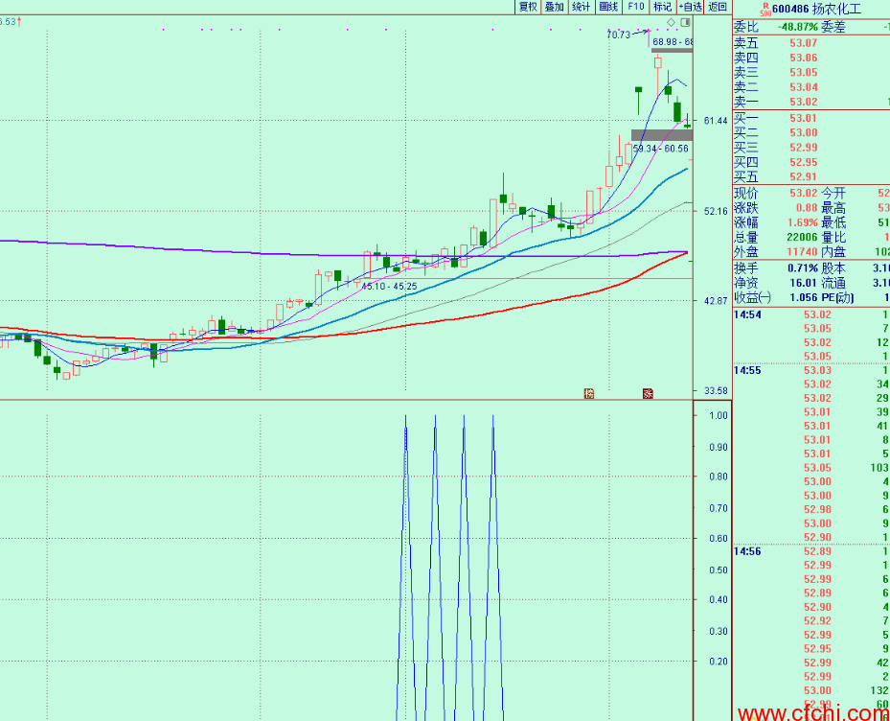Click the 14:55 trade timestamp
This screenshot has width=890, height=721.
[747, 370]
